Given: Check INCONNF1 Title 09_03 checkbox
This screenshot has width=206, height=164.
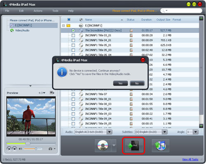Looking at the screenshot, I should [x=73, y=114].
